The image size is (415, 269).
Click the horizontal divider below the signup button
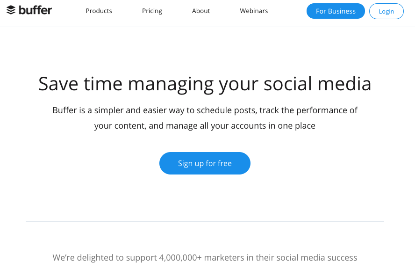205,221
